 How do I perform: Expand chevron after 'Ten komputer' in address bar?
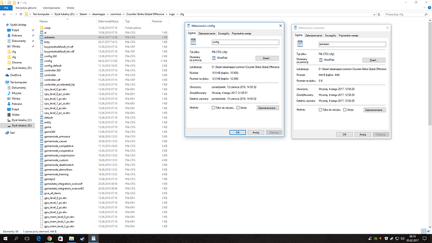click(x=52, y=14)
